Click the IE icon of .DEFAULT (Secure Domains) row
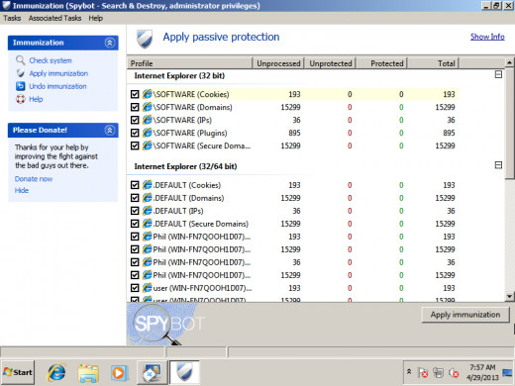 click(148, 224)
